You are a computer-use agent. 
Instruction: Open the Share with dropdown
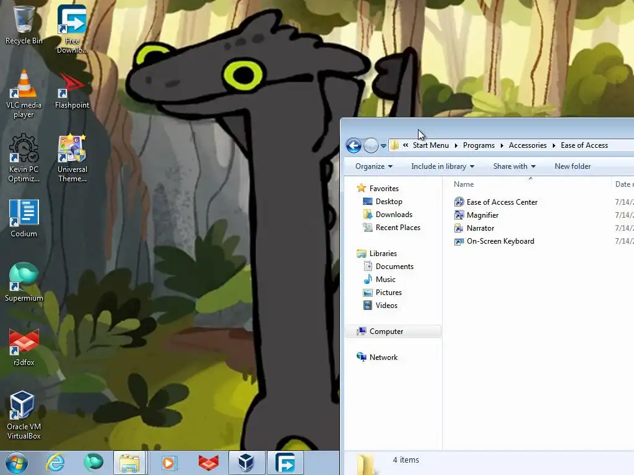(x=515, y=166)
